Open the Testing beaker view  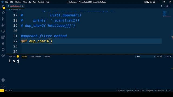[3, 43]
